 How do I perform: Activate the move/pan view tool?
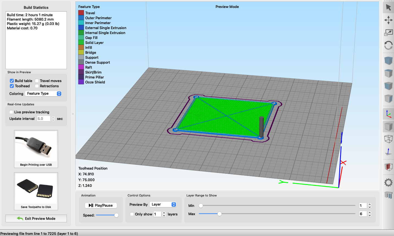(x=388, y=20)
